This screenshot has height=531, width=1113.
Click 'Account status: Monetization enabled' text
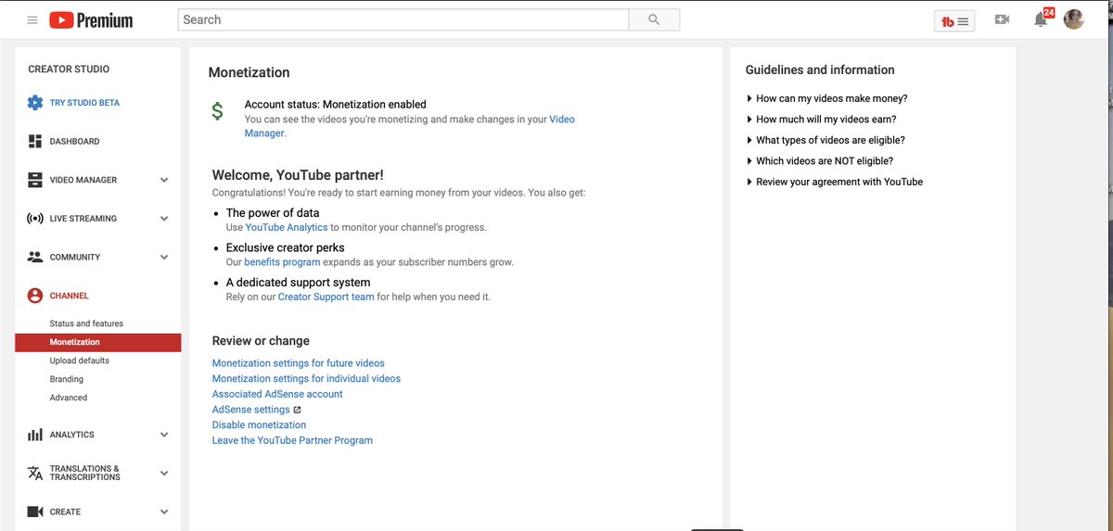coord(336,105)
